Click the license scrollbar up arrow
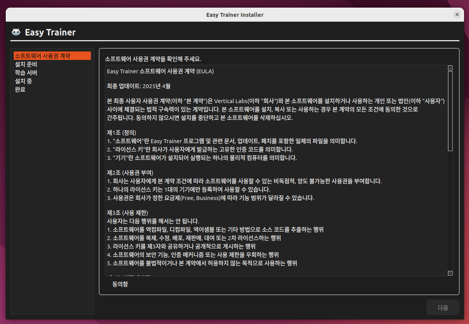This screenshot has width=469, height=324. [450, 68]
